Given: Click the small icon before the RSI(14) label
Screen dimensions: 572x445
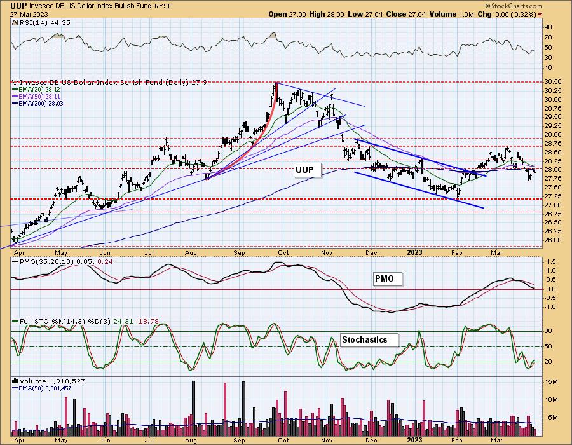Looking at the screenshot, I should point(15,22).
